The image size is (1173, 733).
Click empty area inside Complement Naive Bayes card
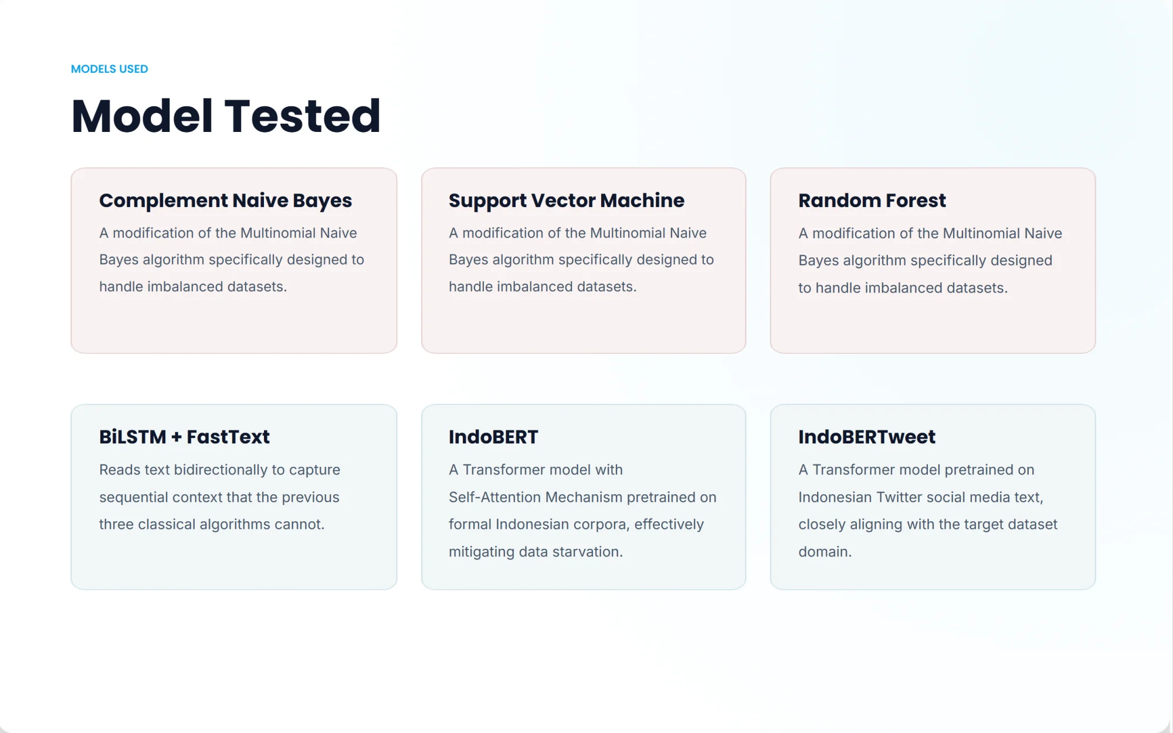tap(233, 325)
